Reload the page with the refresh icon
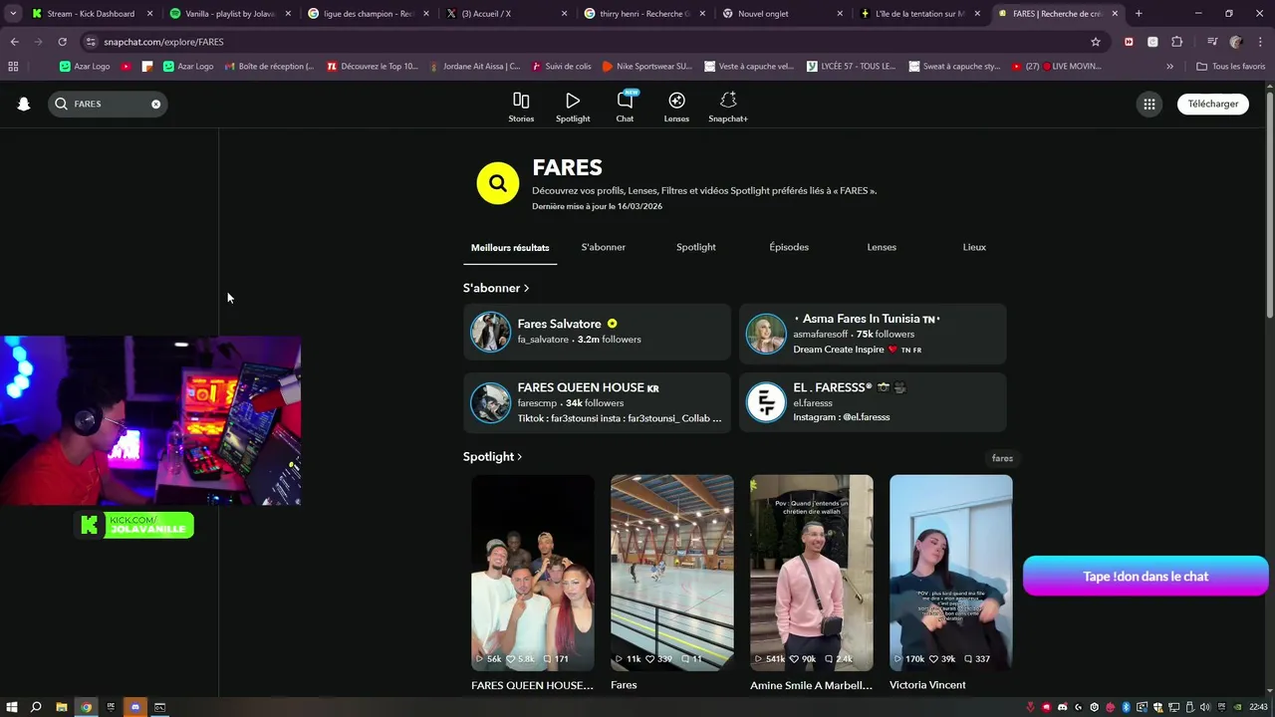The height and width of the screenshot is (717, 1275). click(x=62, y=42)
